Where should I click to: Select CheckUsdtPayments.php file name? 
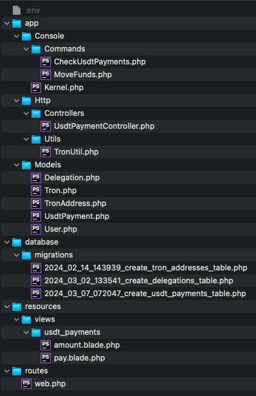(x=100, y=62)
